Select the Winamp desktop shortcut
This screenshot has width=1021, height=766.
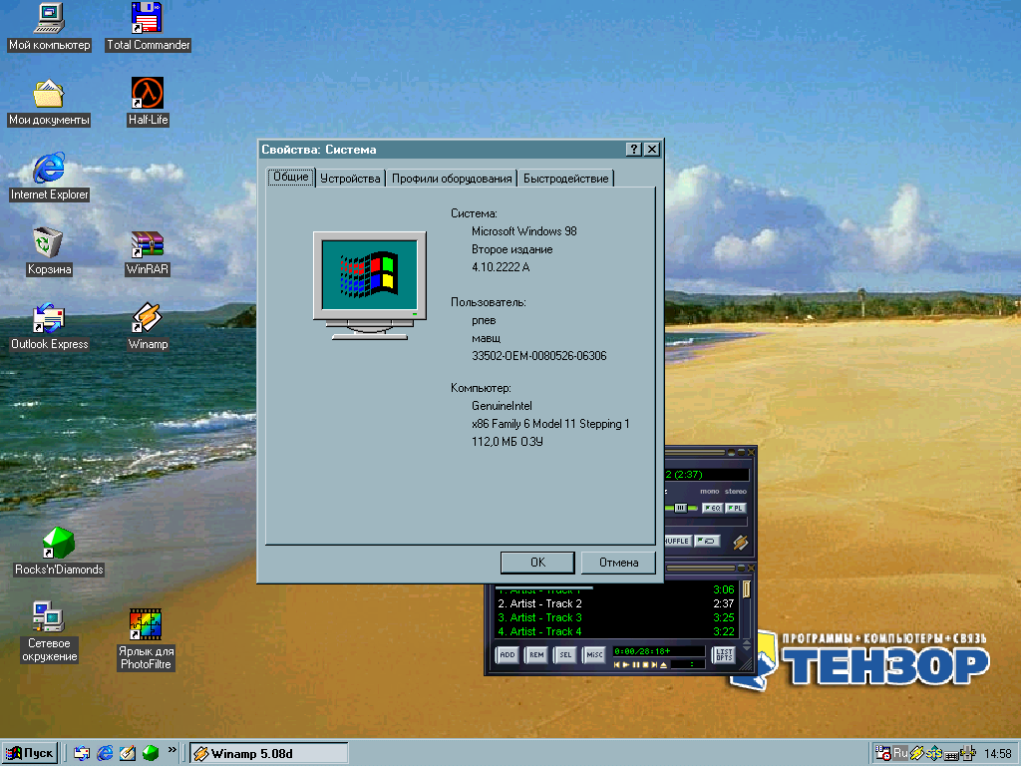tap(148, 327)
